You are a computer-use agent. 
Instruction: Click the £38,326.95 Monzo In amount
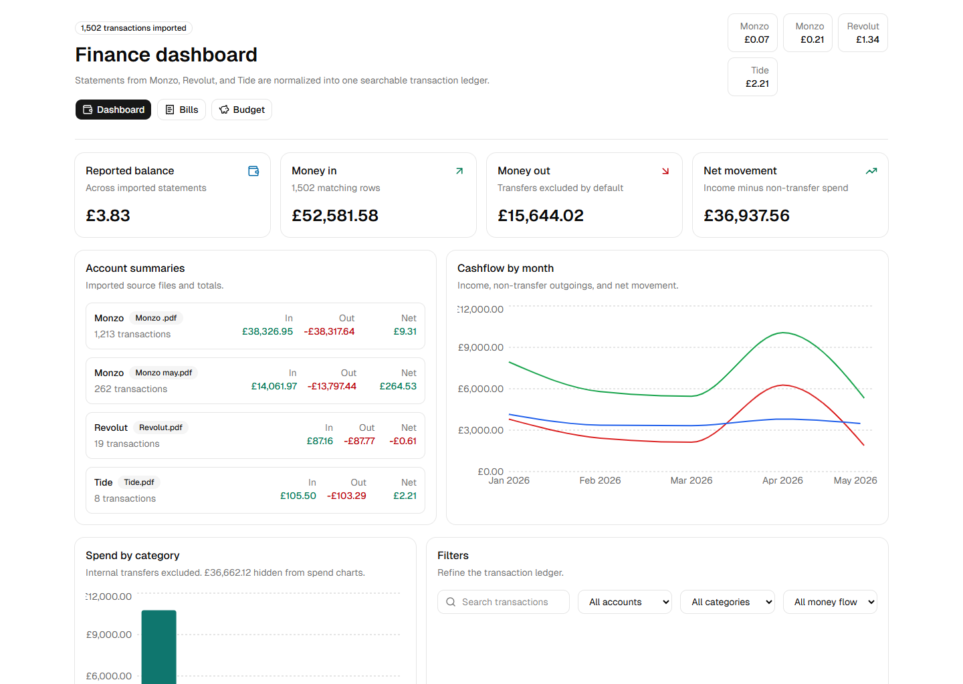coord(267,331)
